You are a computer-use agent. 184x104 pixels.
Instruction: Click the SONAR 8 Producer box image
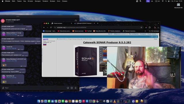(x=86, y=61)
